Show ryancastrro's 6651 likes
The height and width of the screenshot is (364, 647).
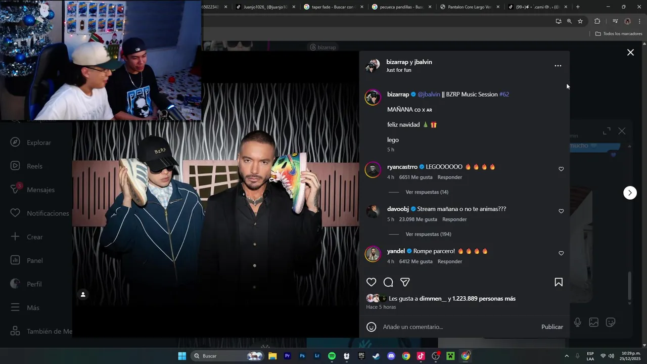[415, 177]
